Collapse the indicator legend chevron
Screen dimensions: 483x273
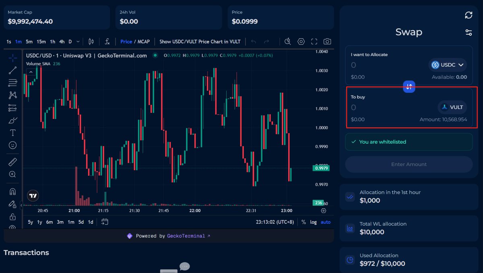tap(30, 72)
